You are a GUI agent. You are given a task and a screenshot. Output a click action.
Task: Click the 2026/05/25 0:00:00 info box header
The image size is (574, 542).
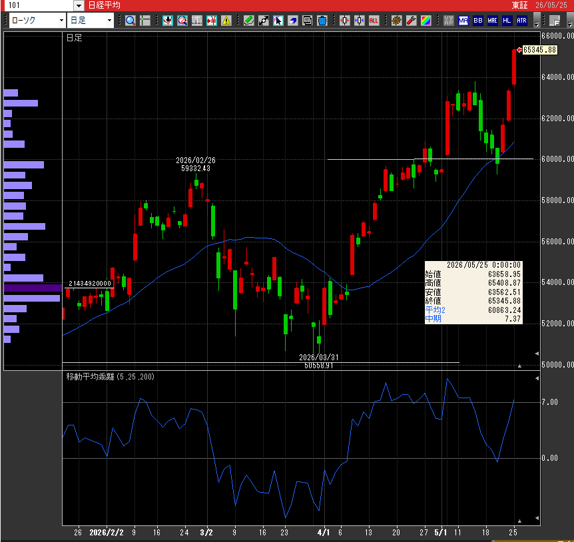(x=483, y=265)
